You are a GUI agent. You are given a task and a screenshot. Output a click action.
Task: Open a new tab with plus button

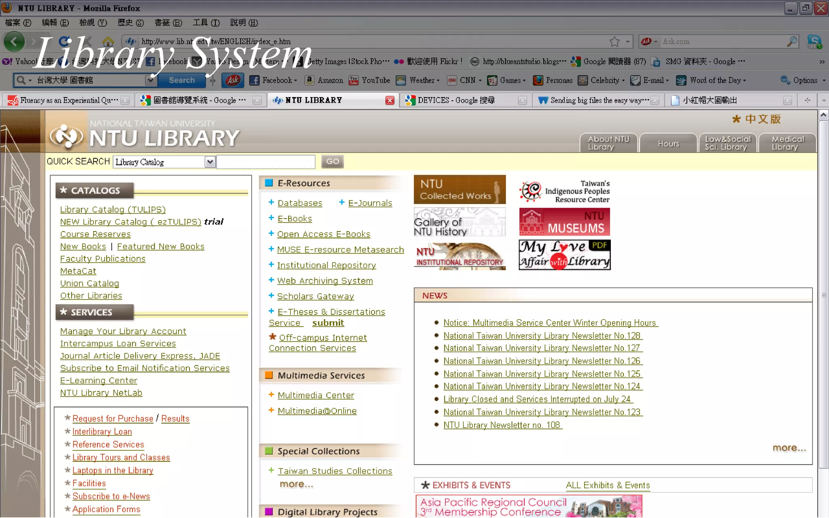click(807, 100)
